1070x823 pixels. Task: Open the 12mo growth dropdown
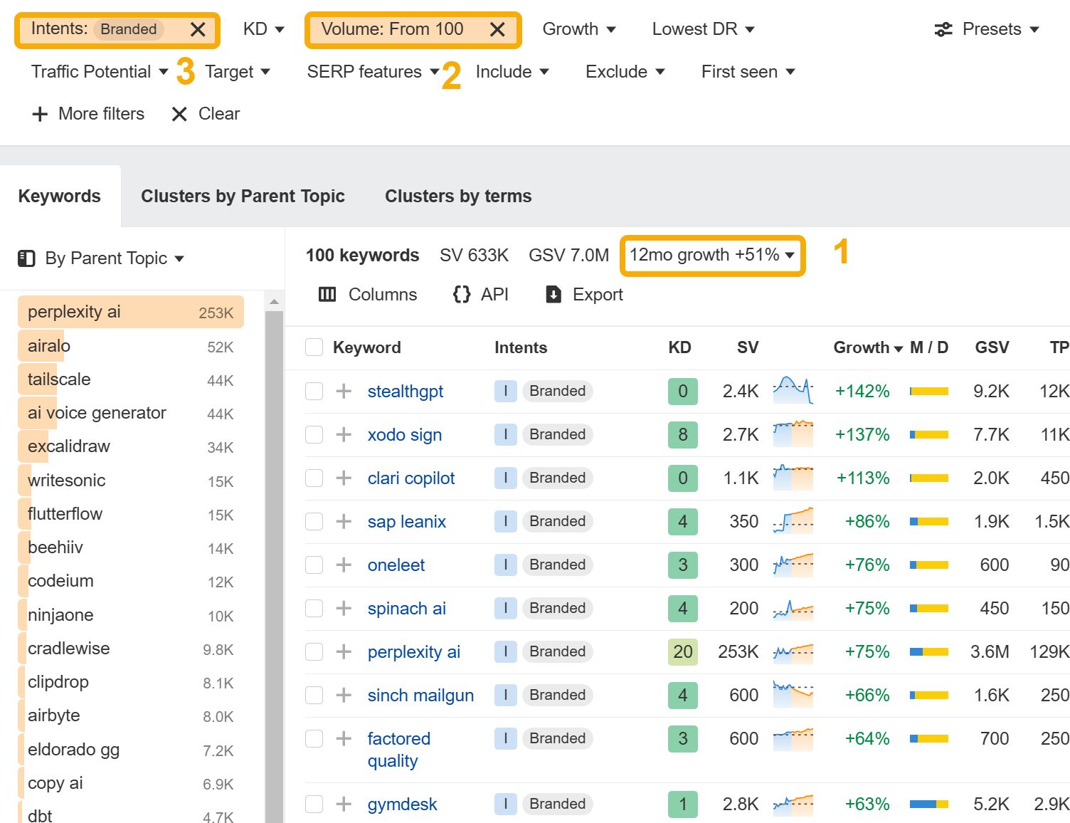(712, 255)
